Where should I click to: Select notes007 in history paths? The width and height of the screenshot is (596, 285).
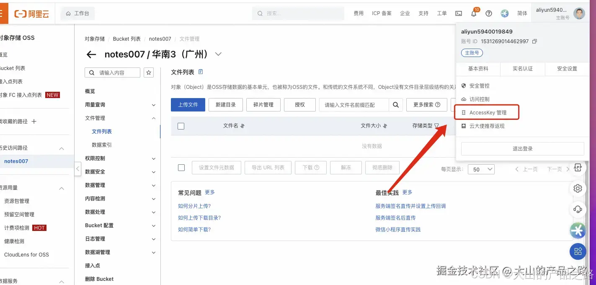(16, 161)
